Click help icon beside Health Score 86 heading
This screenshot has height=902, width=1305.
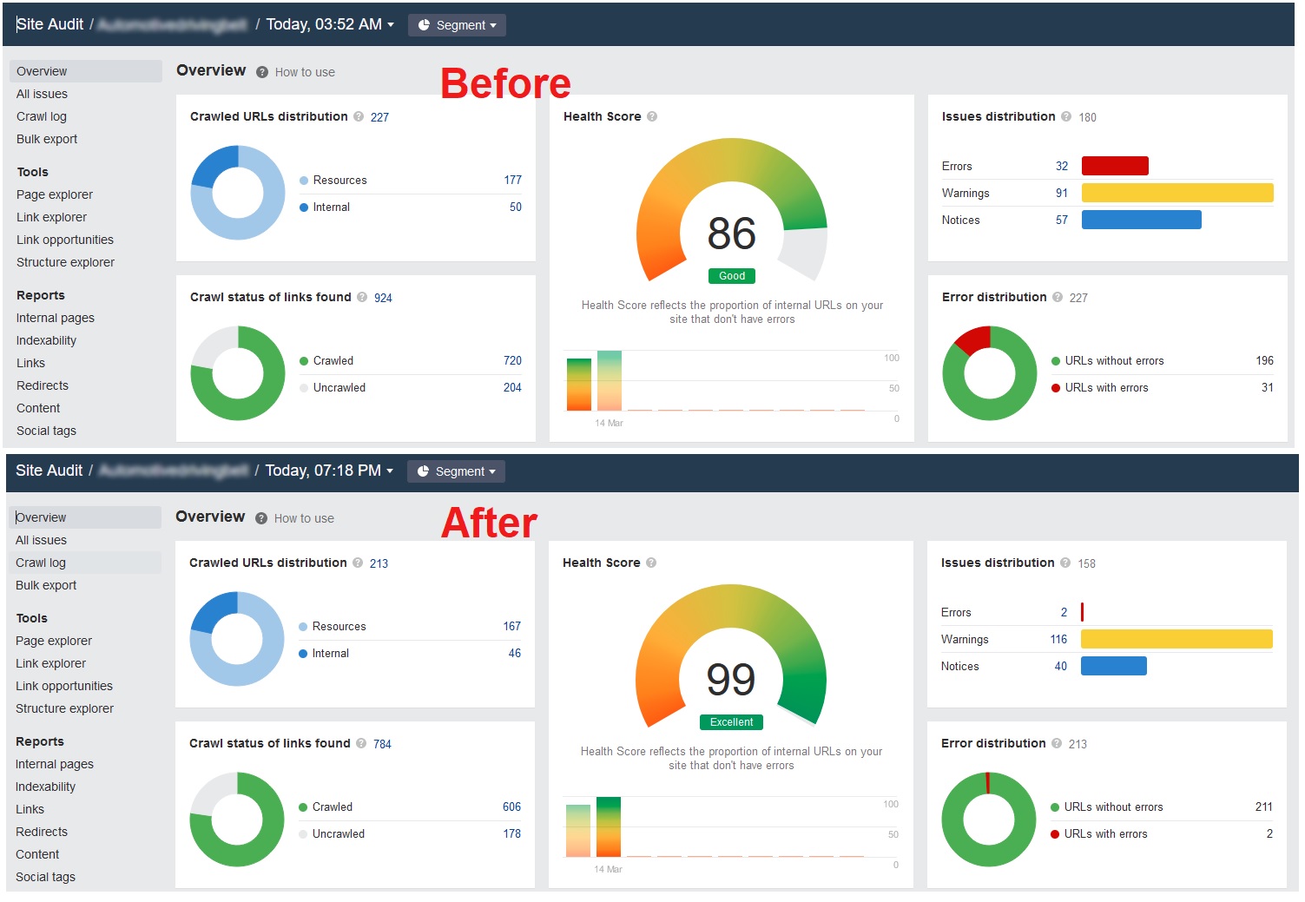pos(652,116)
